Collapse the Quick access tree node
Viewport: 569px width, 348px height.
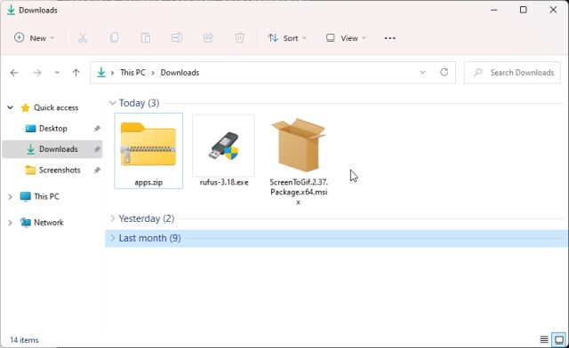(x=10, y=107)
